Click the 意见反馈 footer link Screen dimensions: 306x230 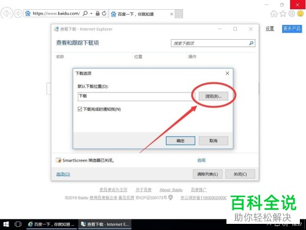(126, 198)
